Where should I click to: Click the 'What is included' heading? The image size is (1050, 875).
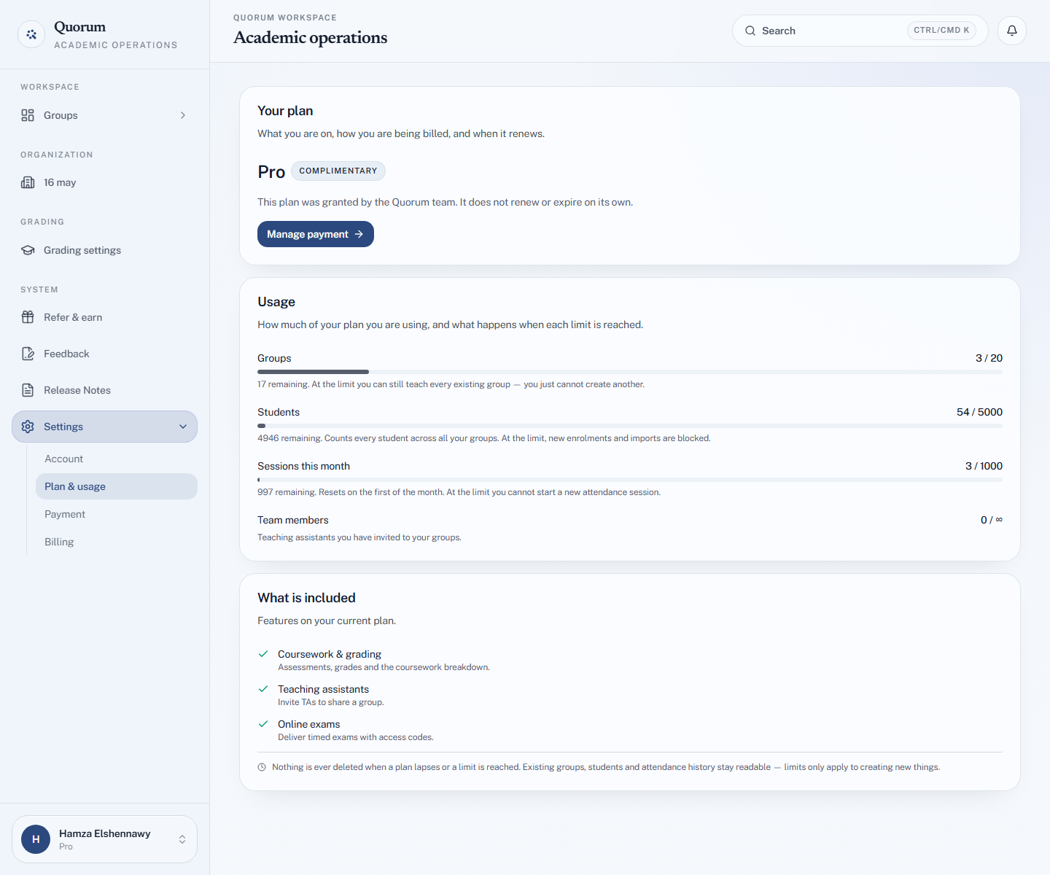click(306, 598)
